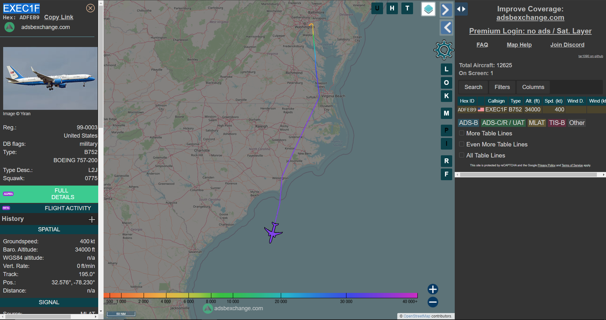Zoom out with the minus button
This screenshot has width=606, height=320.
(x=433, y=302)
